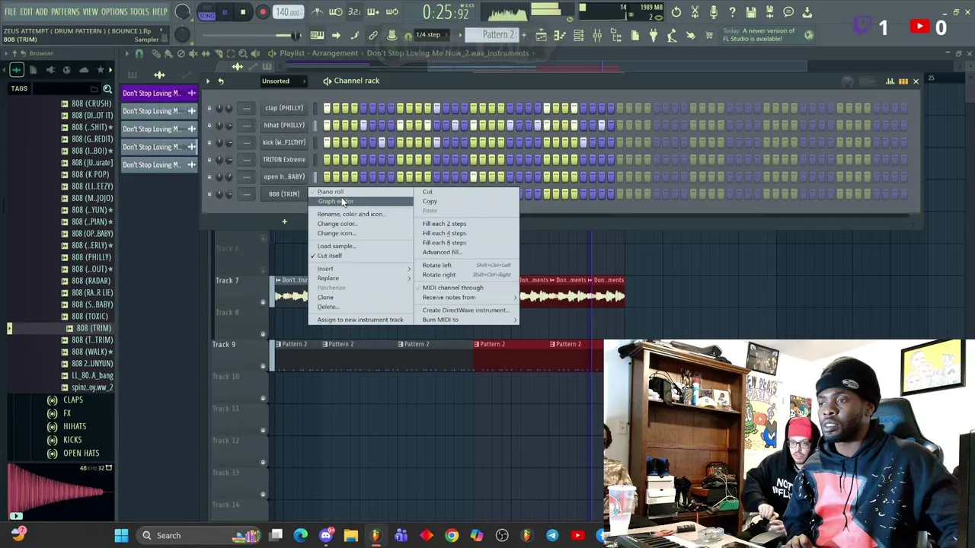Choose Rename, color and icon
Viewport: 975px width, 548px height.
pyautogui.click(x=351, y=215)
